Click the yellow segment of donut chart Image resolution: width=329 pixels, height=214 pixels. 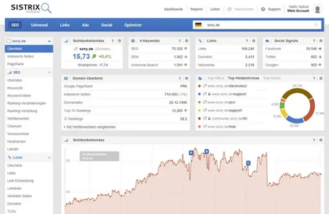[x=284, y=113]
